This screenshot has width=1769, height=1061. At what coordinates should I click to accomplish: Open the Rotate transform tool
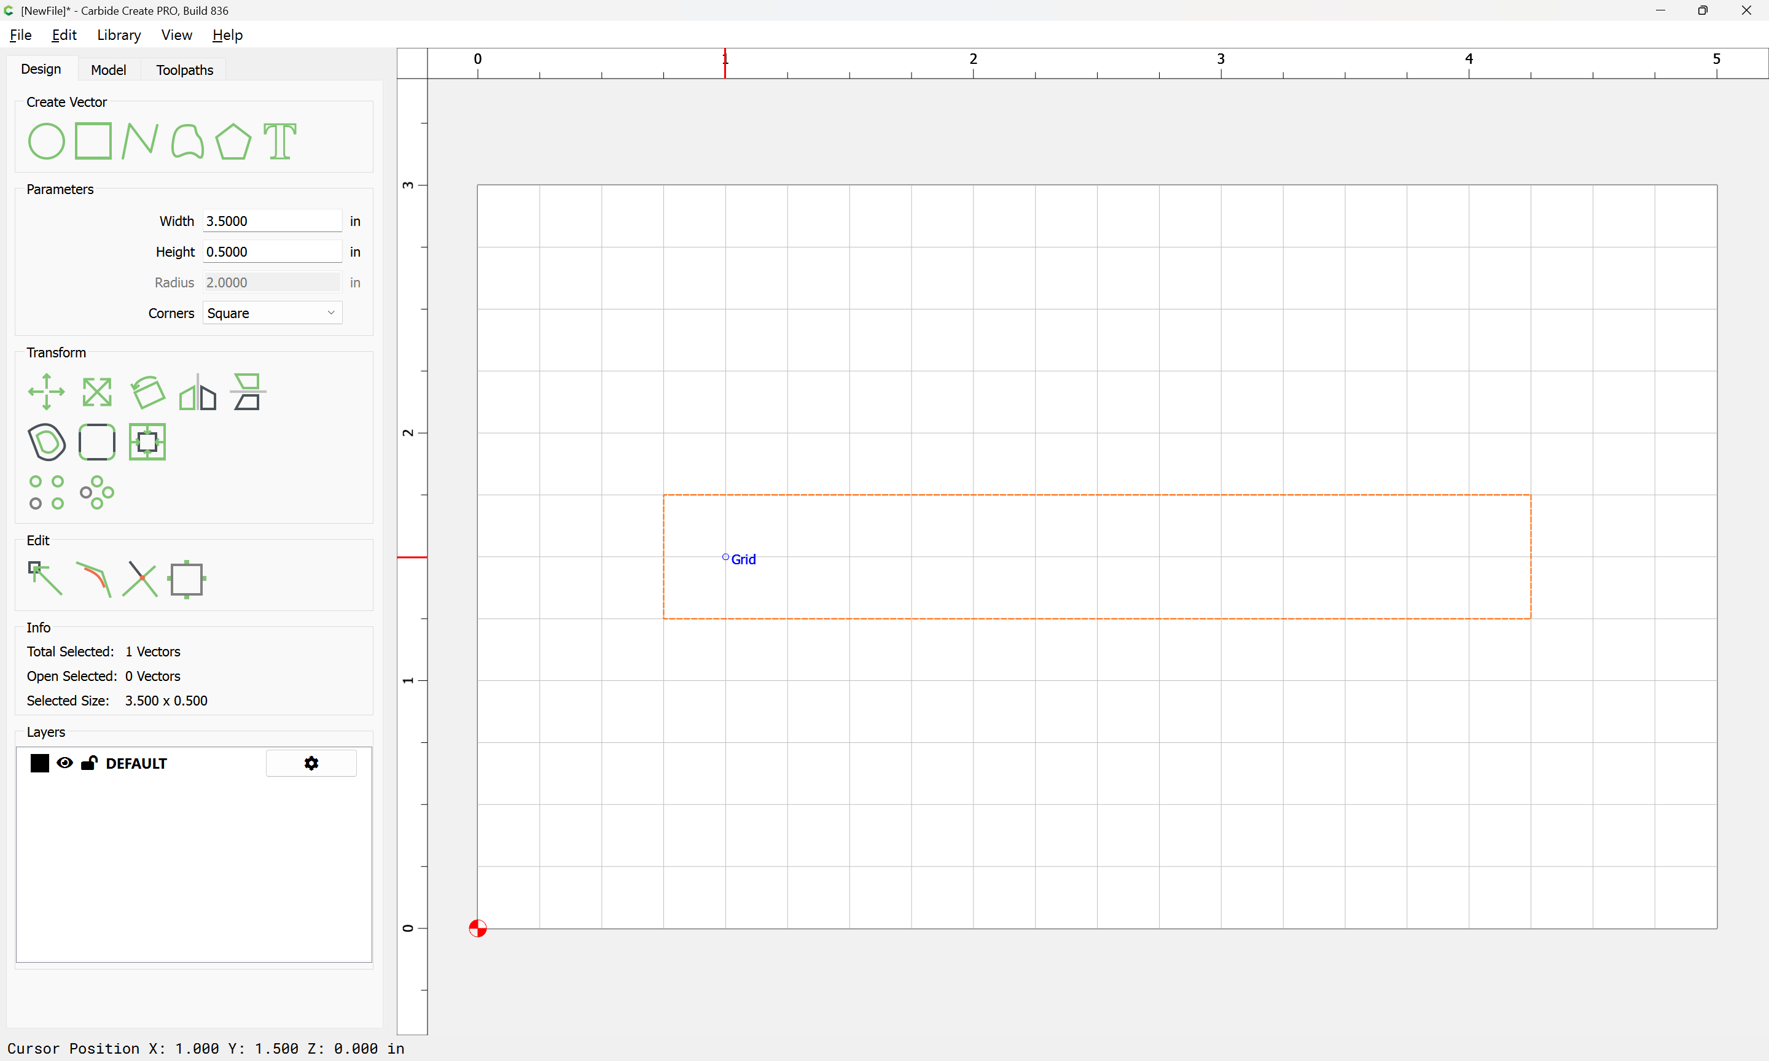coord(148,392)
